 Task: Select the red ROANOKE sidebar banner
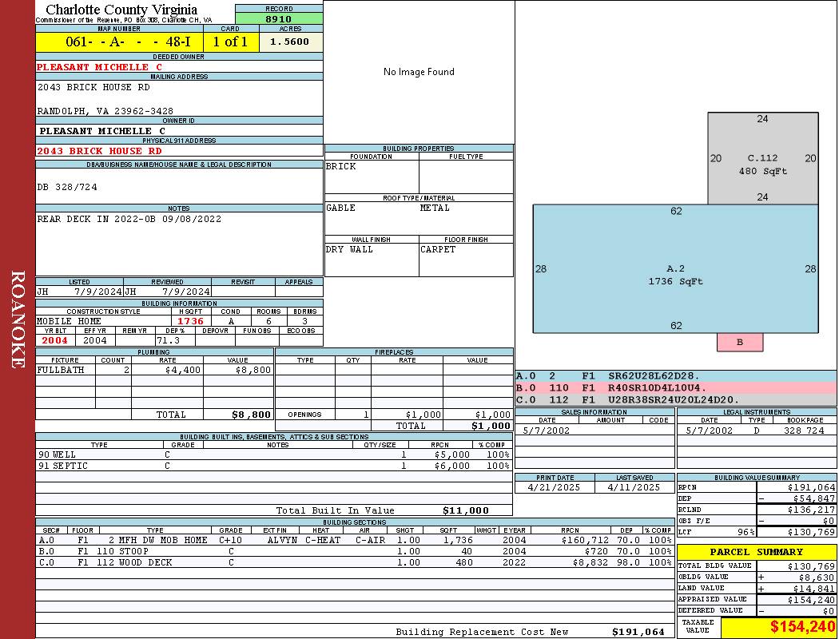click(18, 319)
